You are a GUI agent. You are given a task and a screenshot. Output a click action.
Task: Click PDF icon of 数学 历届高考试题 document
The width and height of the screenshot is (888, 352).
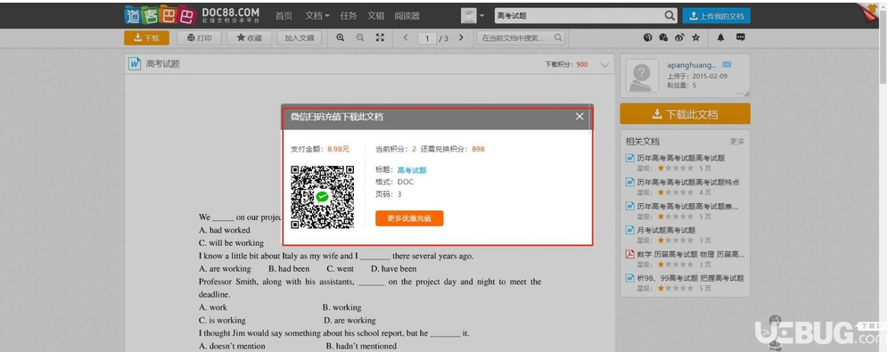pos(629,254)
